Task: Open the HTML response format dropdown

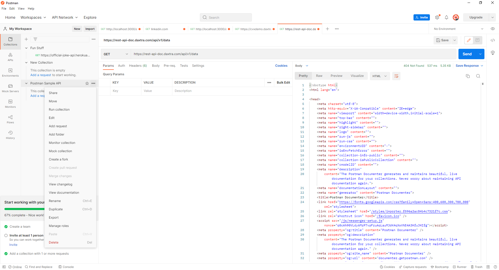Action: [380, 76]
